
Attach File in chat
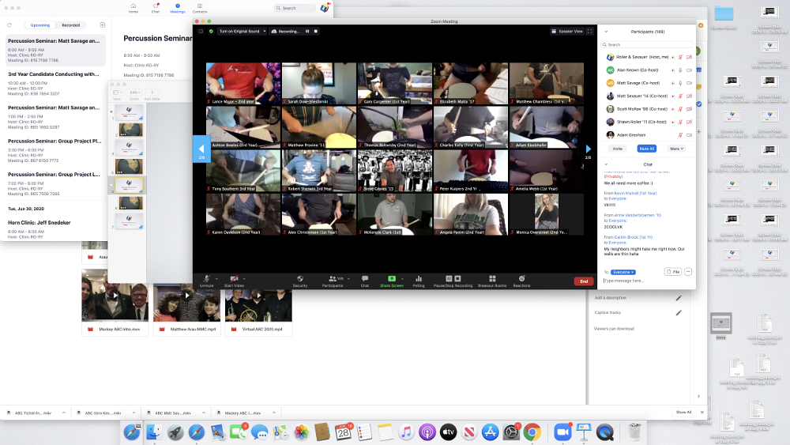pos(672,272)
